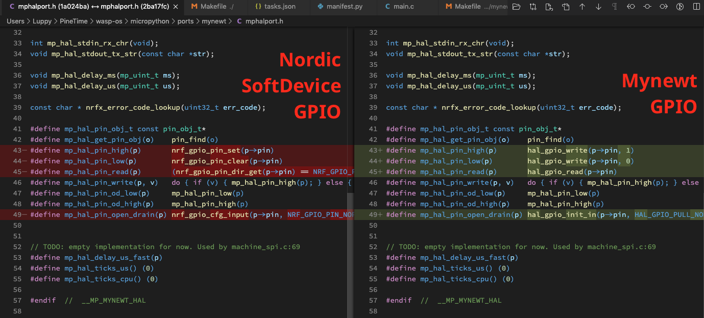Expand the micropython breadcrumb folder
This screenshot has height=318, width=704.
point(150,21)
